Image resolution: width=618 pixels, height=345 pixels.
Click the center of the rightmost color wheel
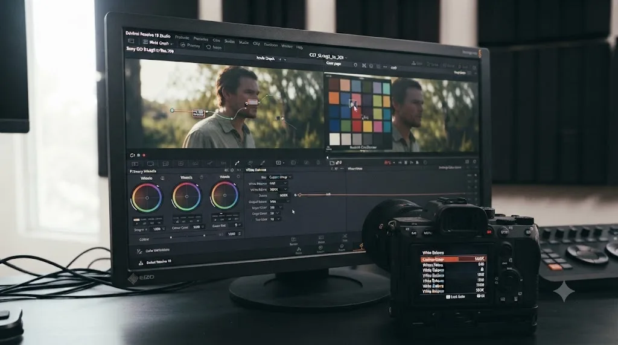pyautogui.click(x=225, y=195)
